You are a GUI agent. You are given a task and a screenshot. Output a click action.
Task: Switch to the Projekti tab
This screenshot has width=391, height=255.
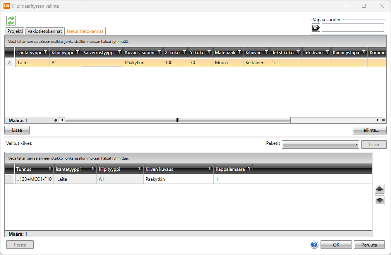click(15, 31)
